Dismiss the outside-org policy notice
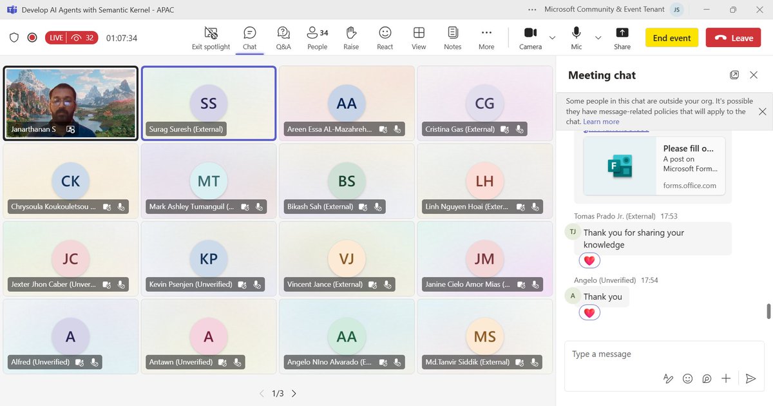The width and height of the screenshot is (773, 406). 763,111
